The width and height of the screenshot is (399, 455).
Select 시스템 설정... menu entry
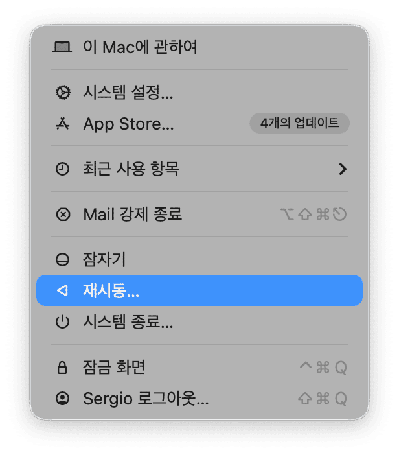pyautogui.click(x=199, y=93)
